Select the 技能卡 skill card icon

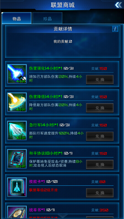click(17, 187)
